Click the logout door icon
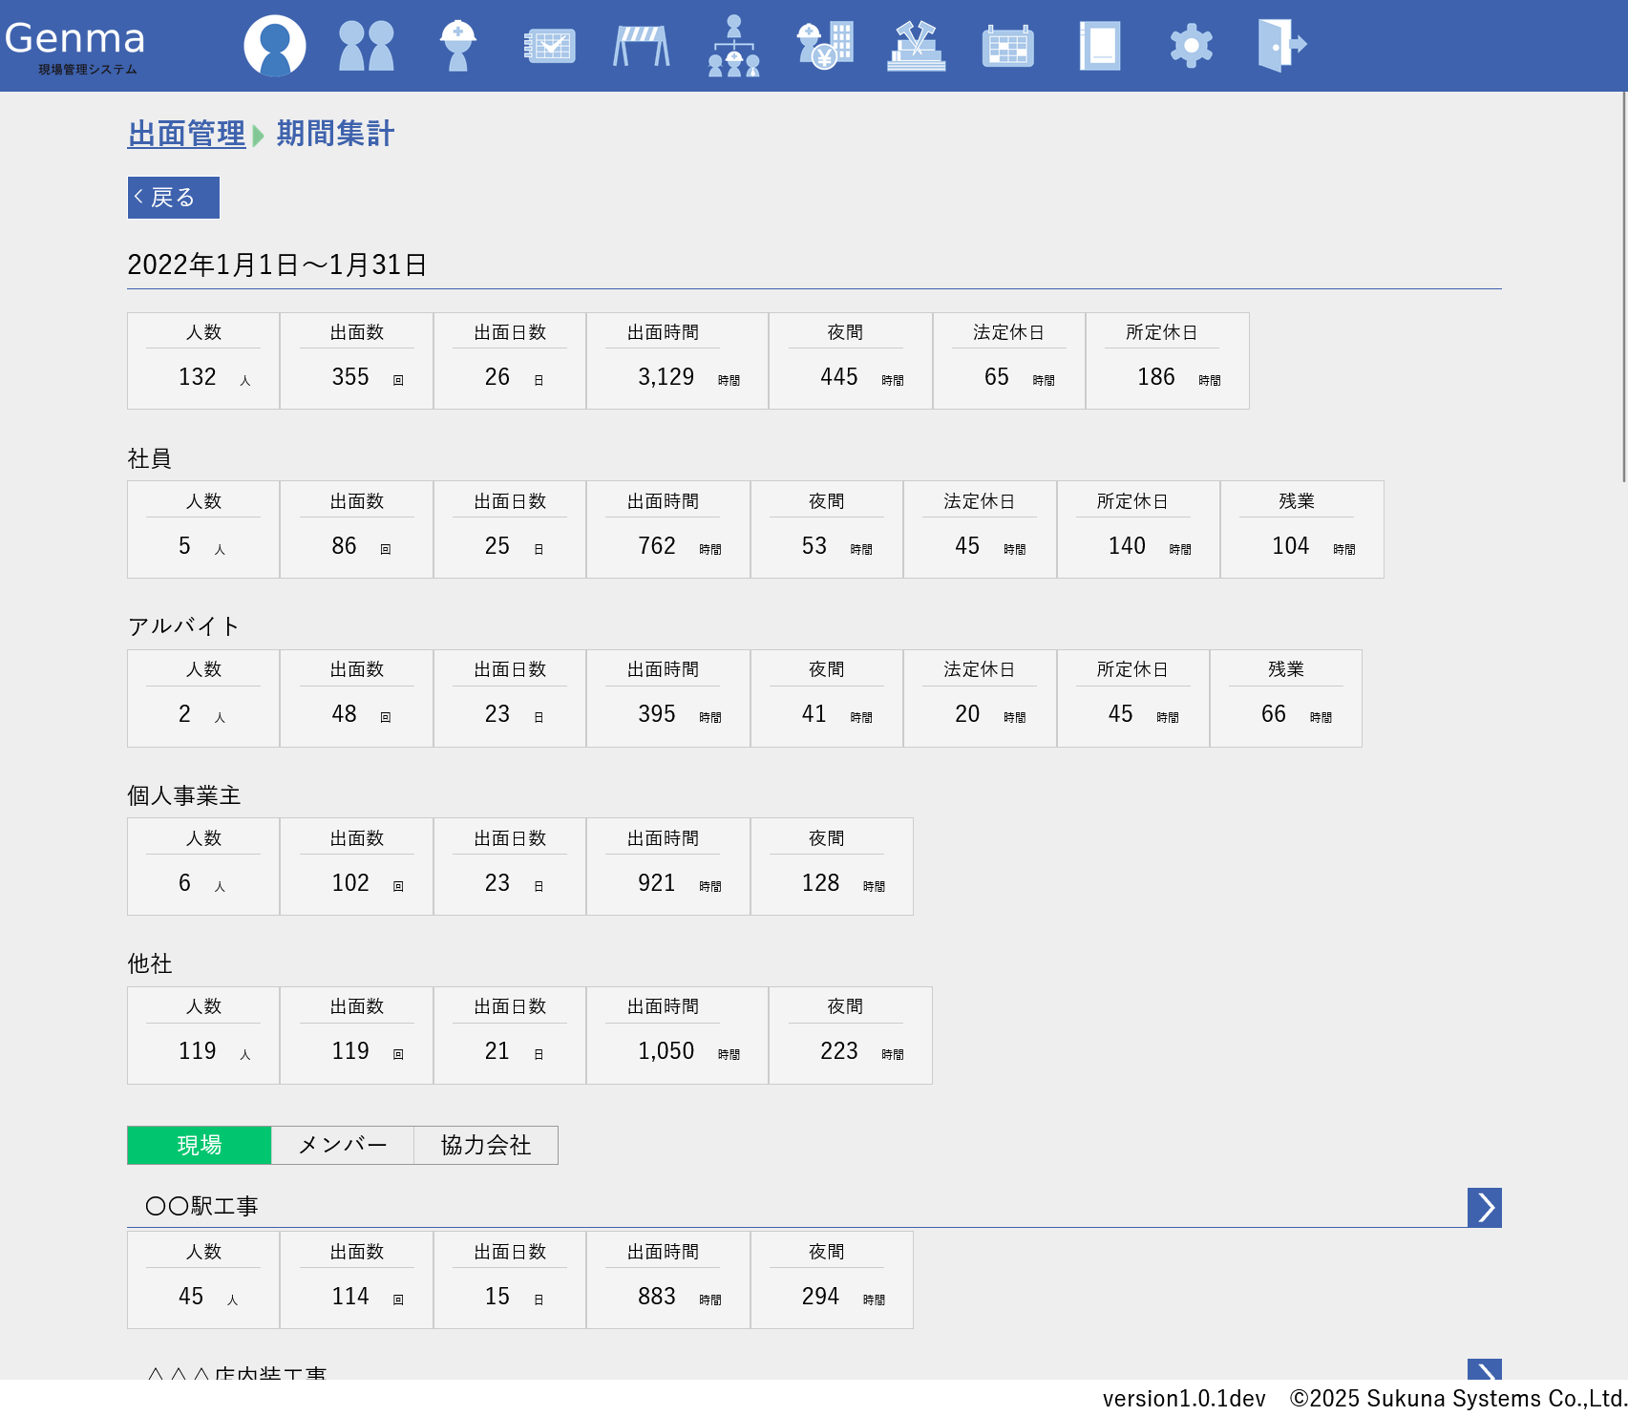Image resolution: width=1628 pixels, height=1416 pixels. point(1281,46)
